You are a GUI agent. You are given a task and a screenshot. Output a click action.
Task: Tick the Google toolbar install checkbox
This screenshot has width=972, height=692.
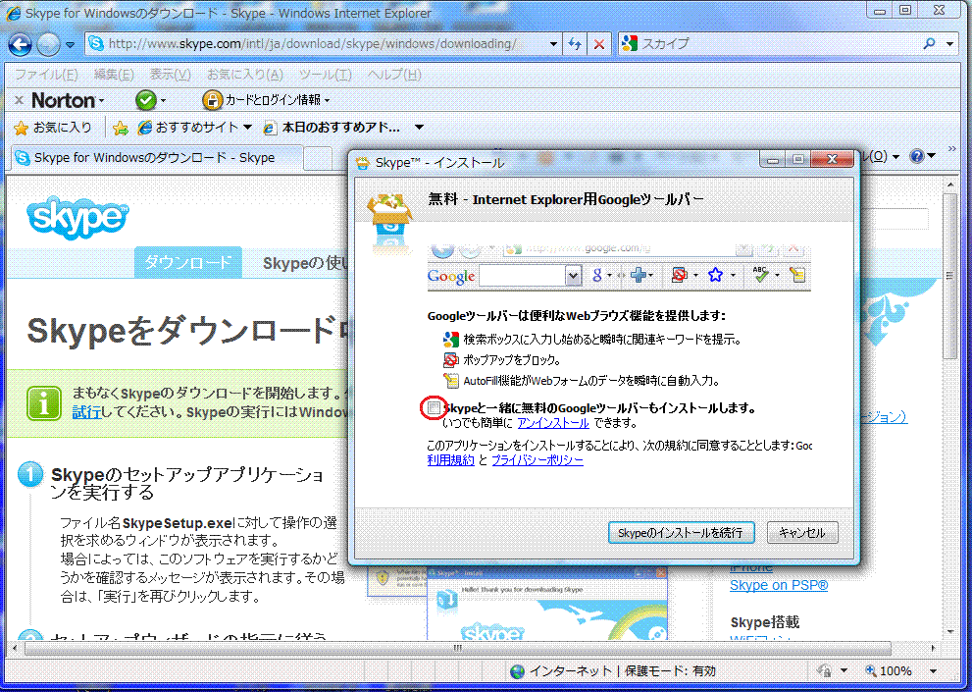pos(434,407)
